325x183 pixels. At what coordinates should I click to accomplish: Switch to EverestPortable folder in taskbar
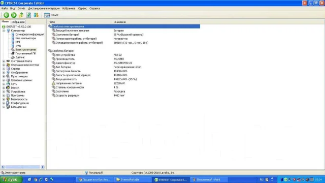coord(133,179)
